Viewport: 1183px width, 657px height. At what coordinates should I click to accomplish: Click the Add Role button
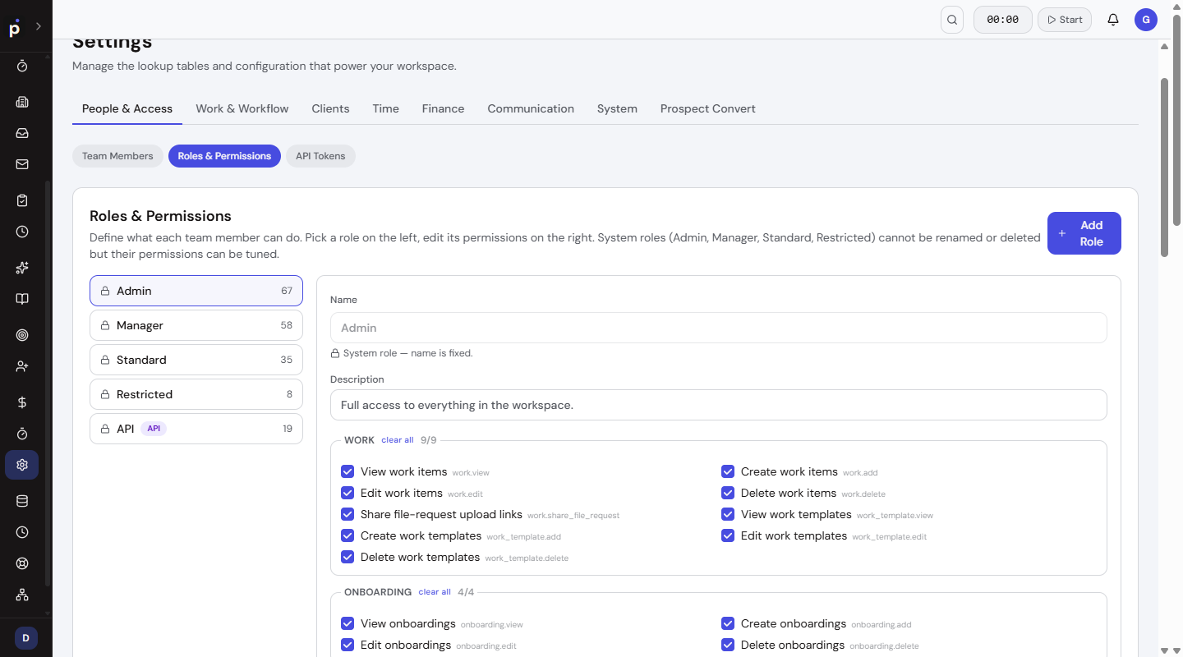(x=1084, y=233)
